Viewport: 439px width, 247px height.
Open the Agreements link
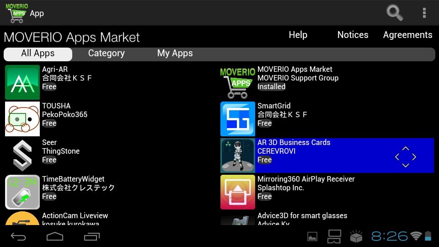click(407, 35)
